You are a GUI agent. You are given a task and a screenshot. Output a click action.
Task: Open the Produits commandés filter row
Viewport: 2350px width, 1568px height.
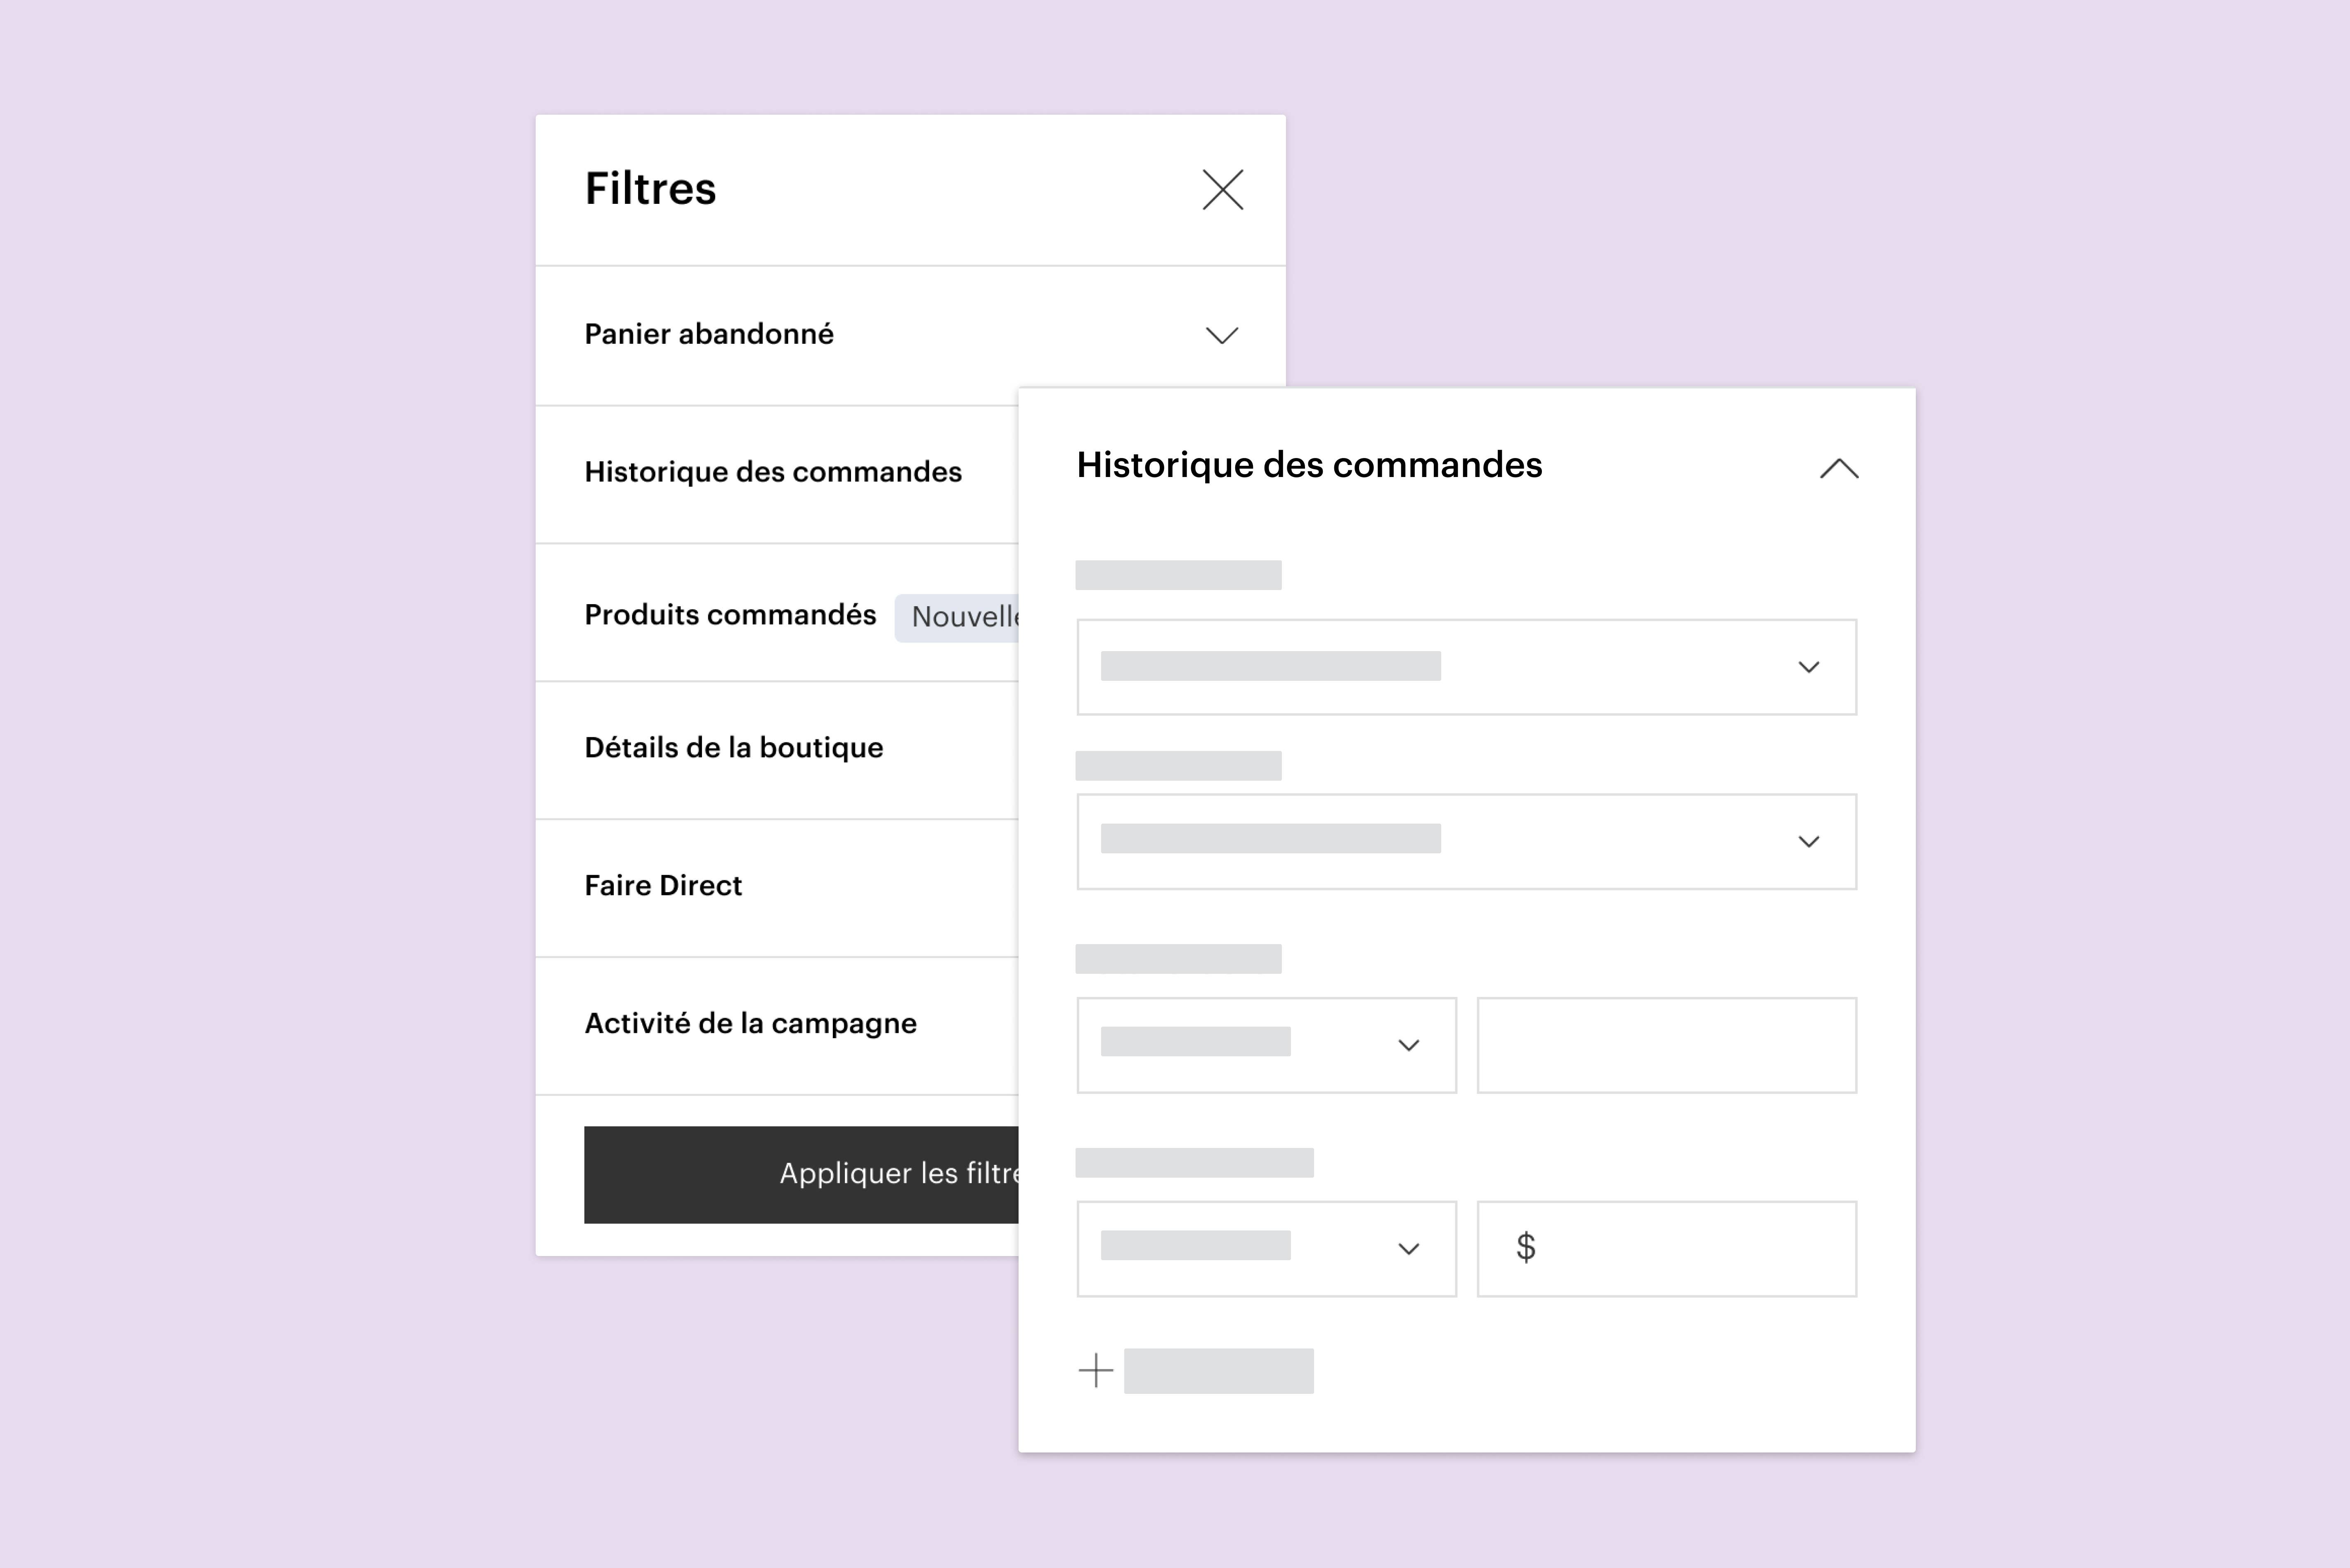pyautogui.click(x=730, y=615)
